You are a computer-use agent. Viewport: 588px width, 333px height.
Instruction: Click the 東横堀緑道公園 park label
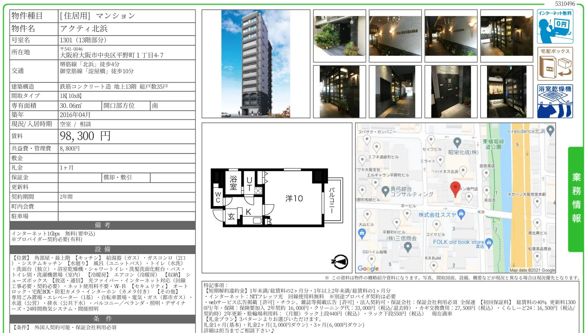493,144
